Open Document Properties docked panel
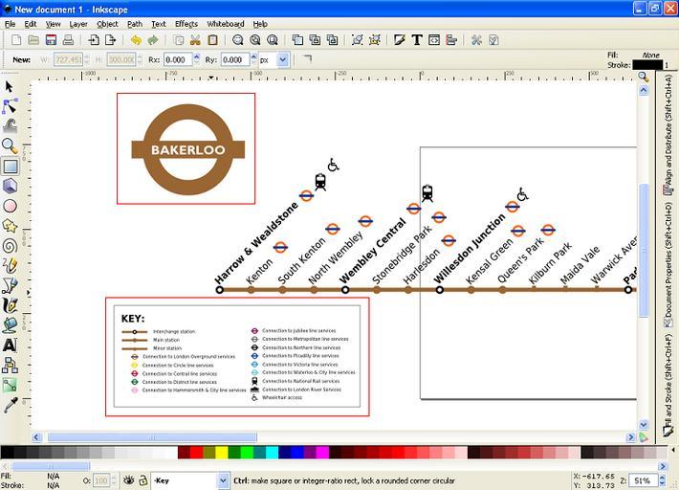Screen dimensions: 679x490 668,264
